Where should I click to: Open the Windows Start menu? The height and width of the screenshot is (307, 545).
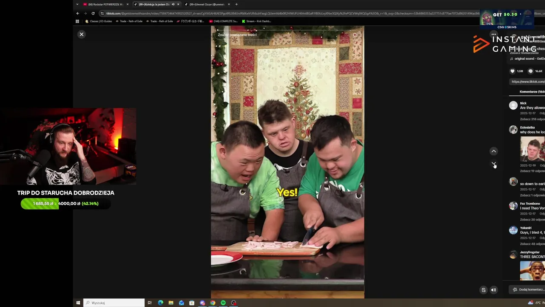[78, 303]
